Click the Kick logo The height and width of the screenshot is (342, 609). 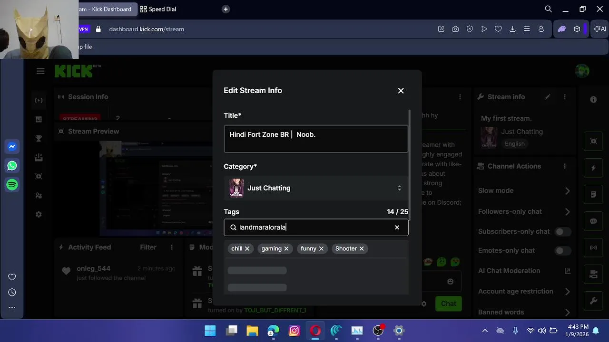(74, 71)
